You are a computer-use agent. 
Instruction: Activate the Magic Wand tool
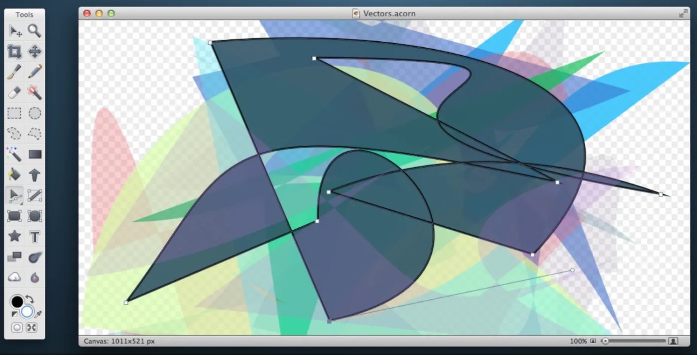click(x=14, y=154)
